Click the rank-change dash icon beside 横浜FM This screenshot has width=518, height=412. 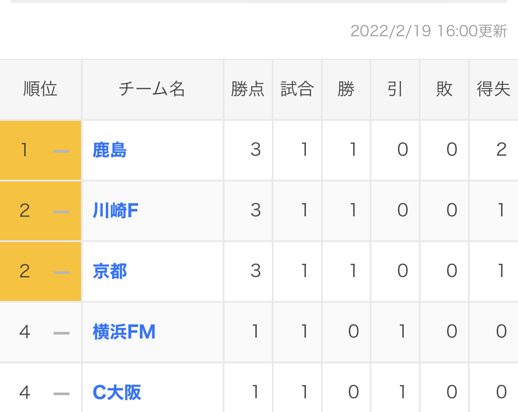click(62, 333)
